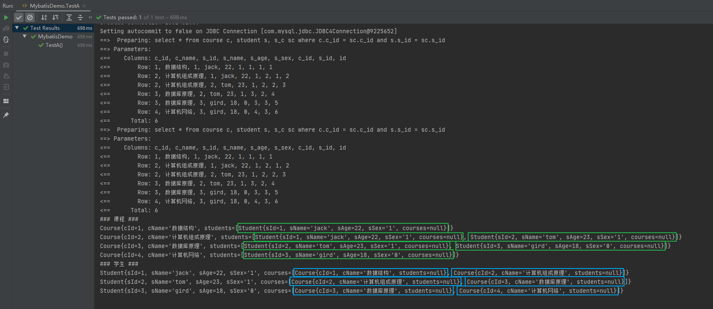Show more toolbar actions chevron
The image size is (713, 309).
coord(90,17)
